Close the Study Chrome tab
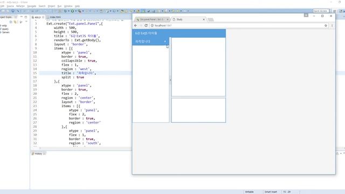The image size is (345, 194). (x=204, y=19)
